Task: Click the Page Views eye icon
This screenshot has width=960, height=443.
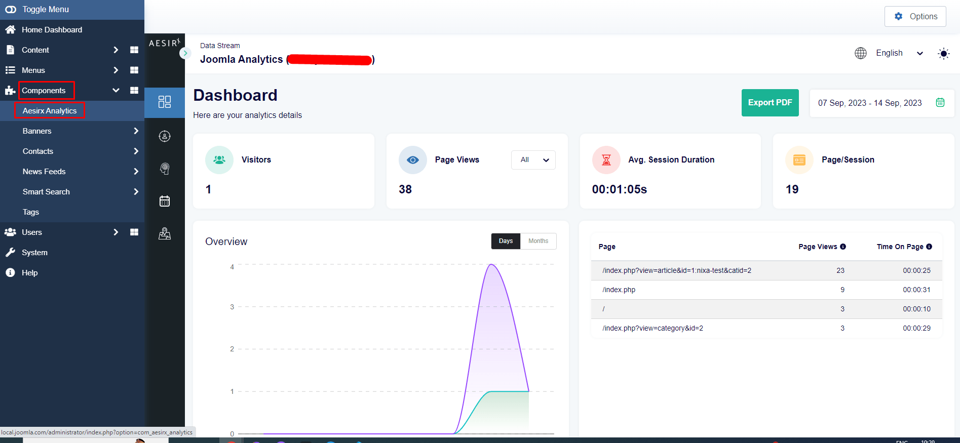Action: tap(413, 160)
